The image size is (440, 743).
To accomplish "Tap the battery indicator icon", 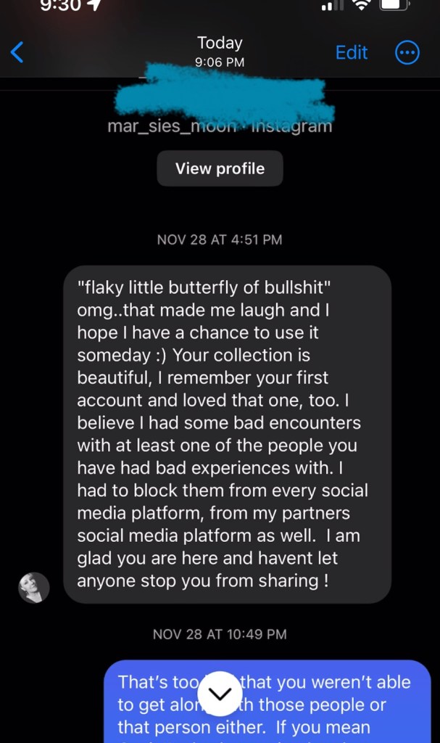I will (394, 5).
